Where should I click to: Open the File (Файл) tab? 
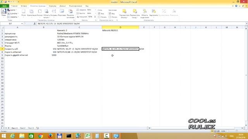click(x=4, y=6)
